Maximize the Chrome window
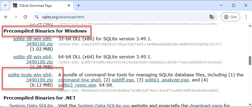 point(233,5)
